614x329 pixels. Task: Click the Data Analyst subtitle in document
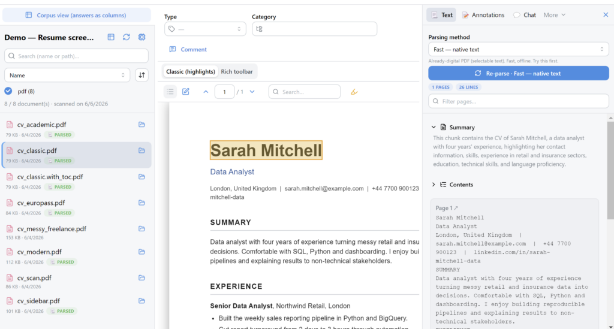point(232,172)
